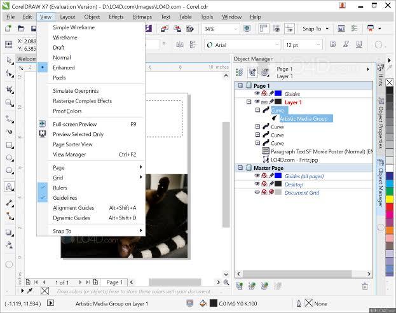Click the Show rulers toolbar icon

pos(264,29)
